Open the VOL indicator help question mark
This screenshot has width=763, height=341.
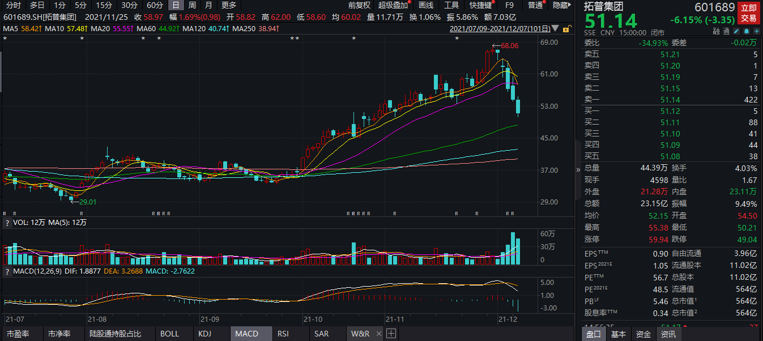click(x=7, y=223)
